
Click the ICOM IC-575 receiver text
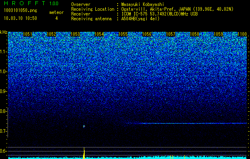(x=159, y=14)
